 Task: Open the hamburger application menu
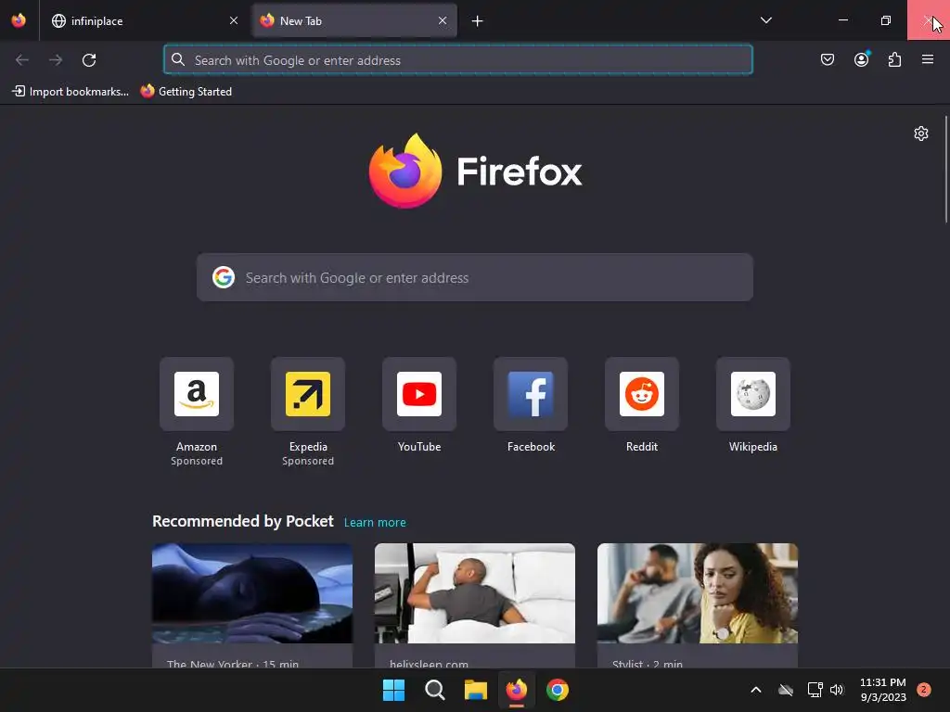click(928, 59)
